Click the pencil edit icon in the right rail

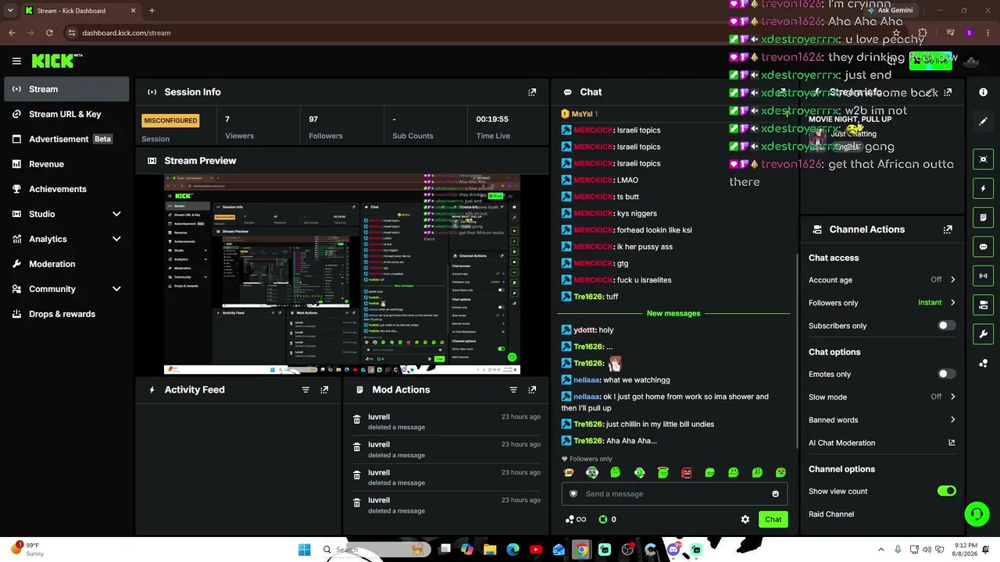point(983,122)
